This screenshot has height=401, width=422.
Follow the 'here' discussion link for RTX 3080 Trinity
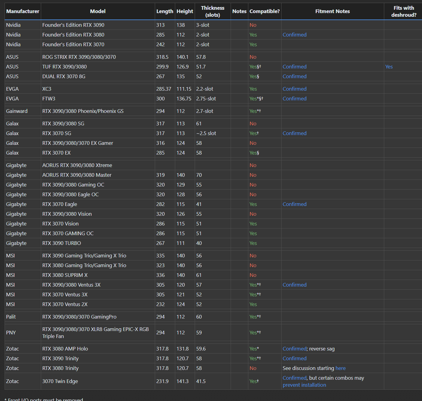click(340, 368)
